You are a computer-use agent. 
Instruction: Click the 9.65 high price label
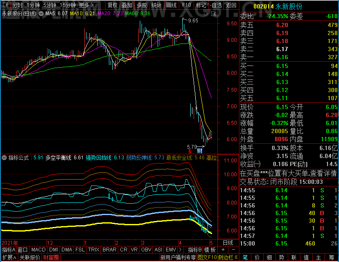point(193,20)
